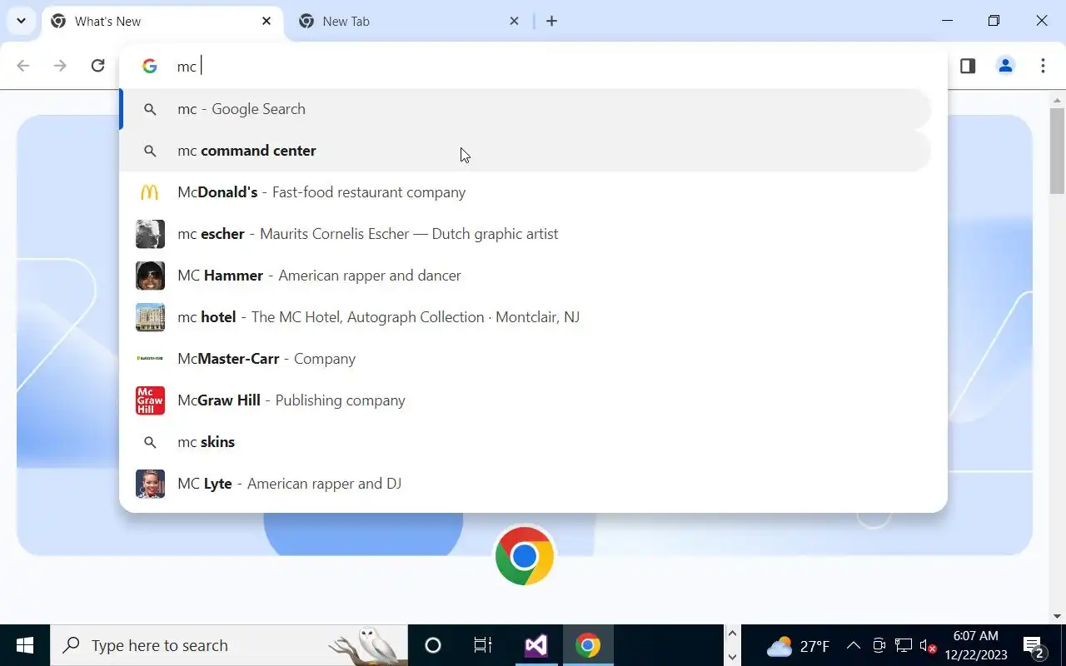Open weather widget showing 27°F

point(798,646)
